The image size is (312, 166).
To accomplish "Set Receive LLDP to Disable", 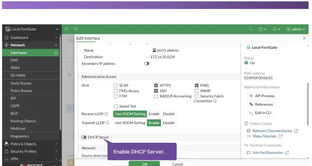I will 169,114.
